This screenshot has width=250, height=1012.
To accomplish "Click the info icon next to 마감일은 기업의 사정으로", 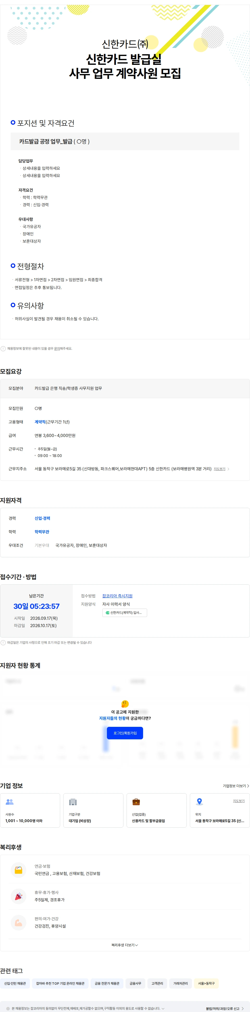I will tap(3, 643).
